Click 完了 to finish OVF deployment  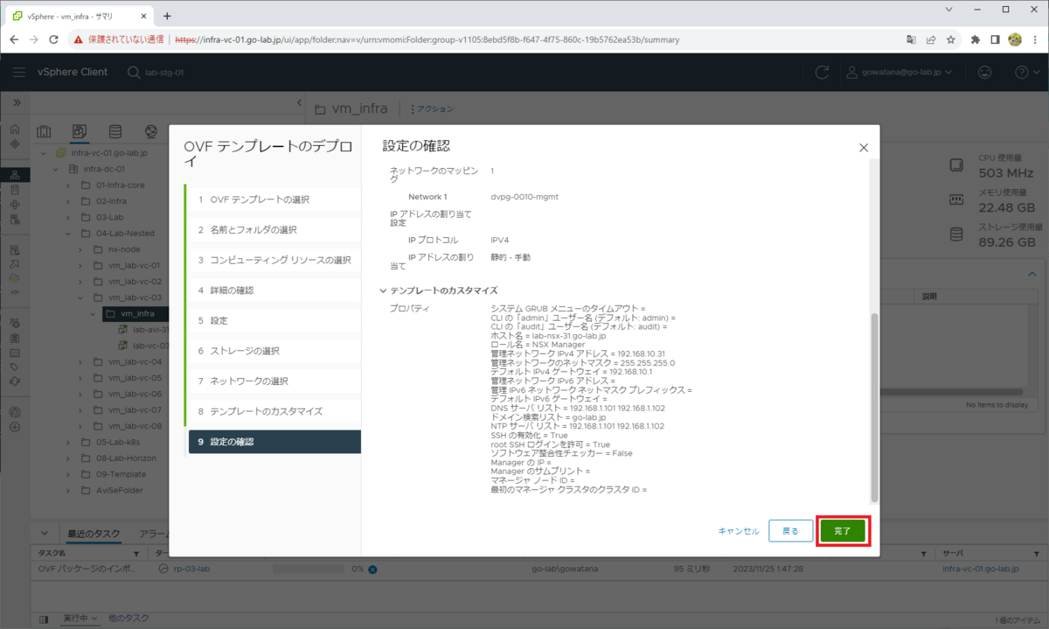(x=842, y=531)
